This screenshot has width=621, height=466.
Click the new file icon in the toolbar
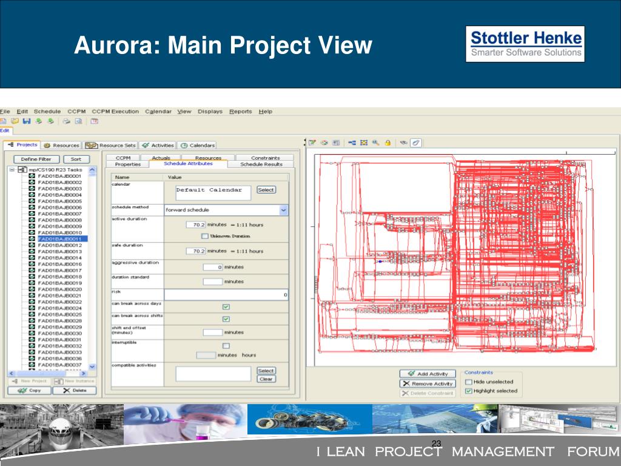coord(3,121)
